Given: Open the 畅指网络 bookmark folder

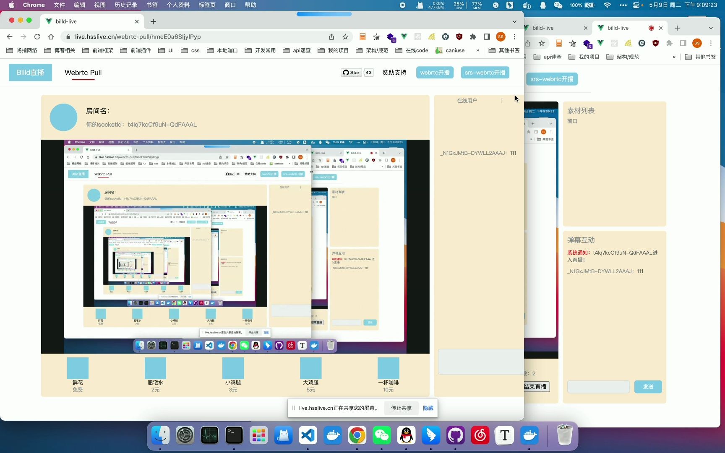Looking at the screenshot, I should point(22,50).
